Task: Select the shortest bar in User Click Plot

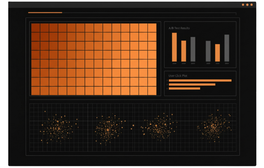Action: point(184,88)
